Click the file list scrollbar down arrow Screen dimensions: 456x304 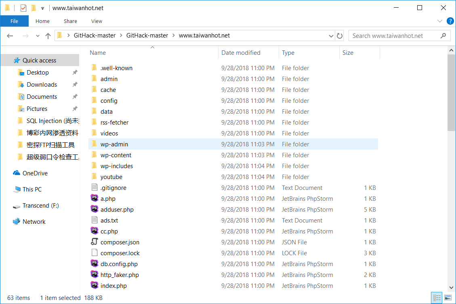click(451, 288)
